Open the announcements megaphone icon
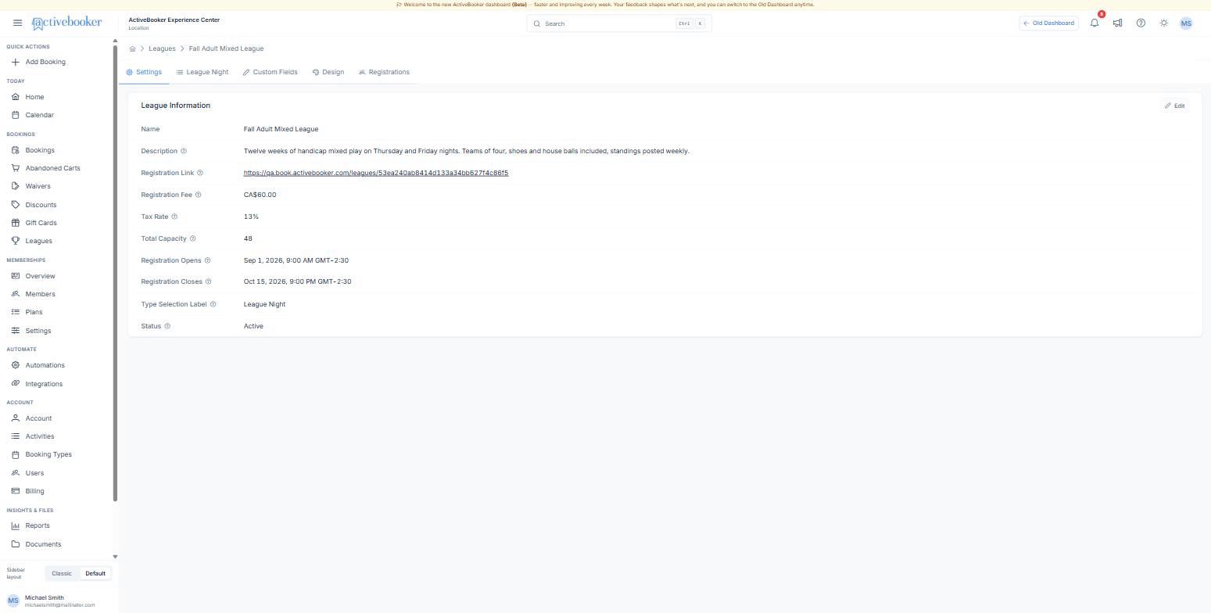The height and width of the screenshot is (613, 1211). (x=1118, y=23)
